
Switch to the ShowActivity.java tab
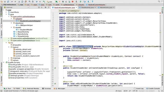pos(87,7)
